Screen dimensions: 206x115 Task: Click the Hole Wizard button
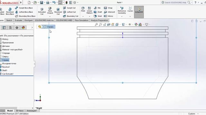coord(50,11)
